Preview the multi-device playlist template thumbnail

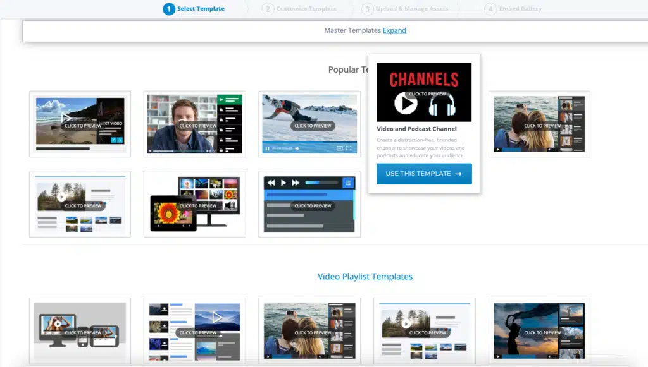80,331
